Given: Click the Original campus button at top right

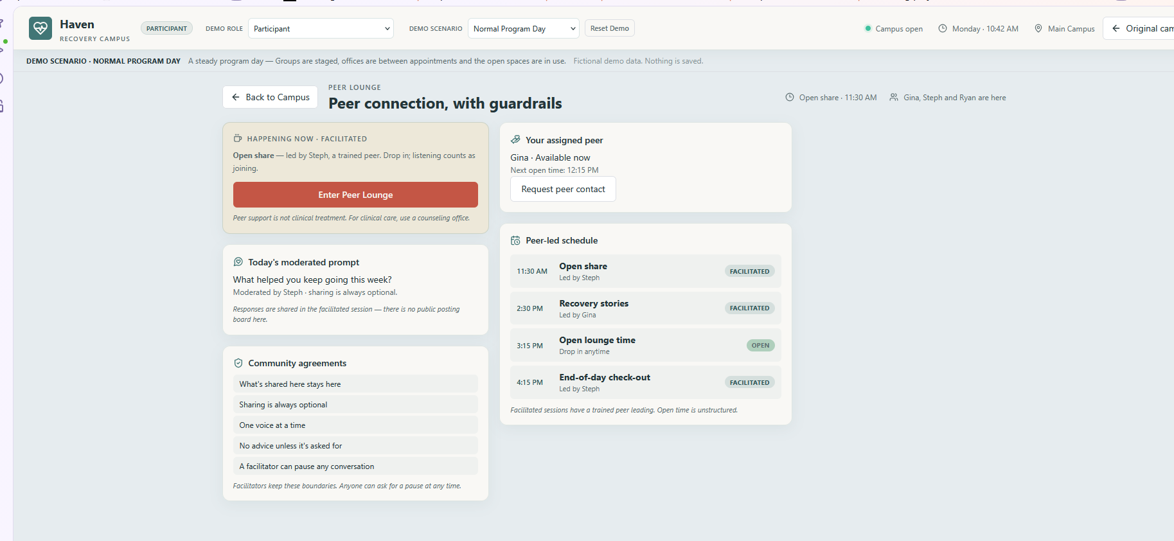Looking at the screenshot, I should pyautogui.click(x=1139, y=28).
